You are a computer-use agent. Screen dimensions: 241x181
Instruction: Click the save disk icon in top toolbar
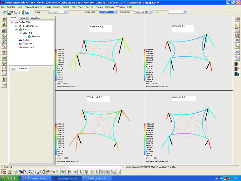tap(21, 12)
